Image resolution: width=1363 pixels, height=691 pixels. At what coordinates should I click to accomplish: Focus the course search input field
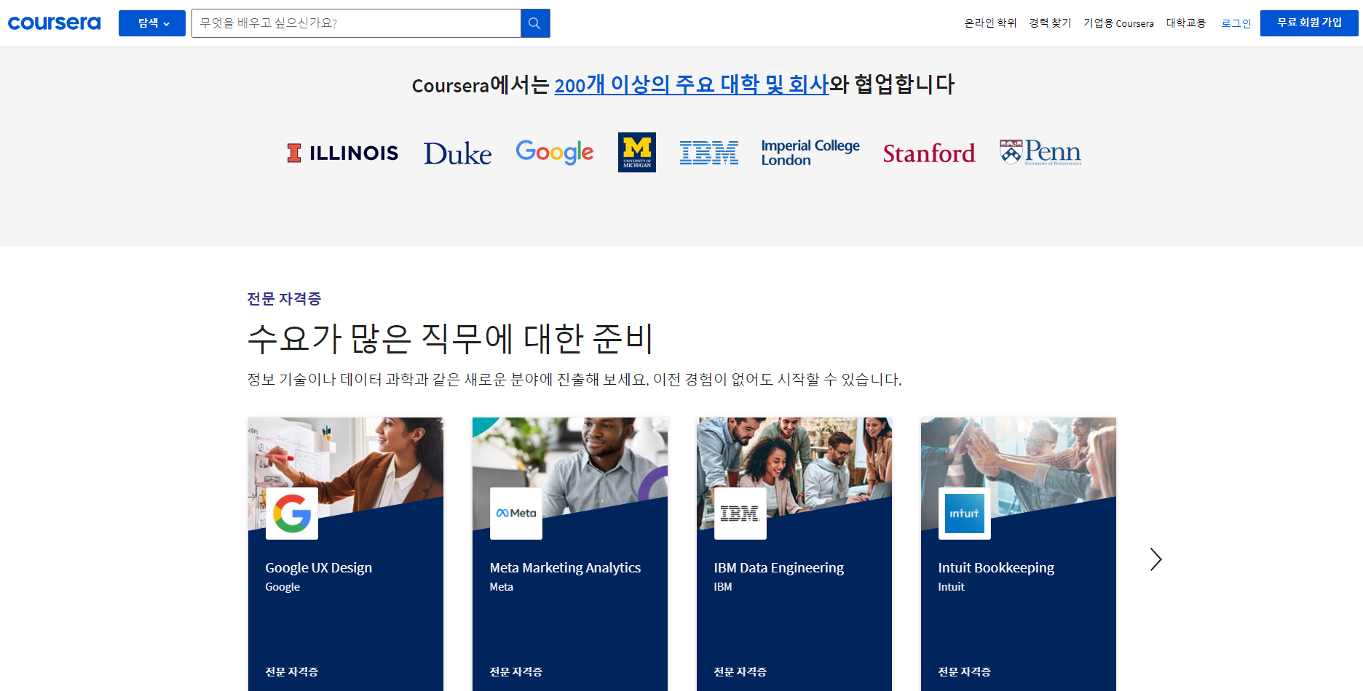tap(356, 23)
